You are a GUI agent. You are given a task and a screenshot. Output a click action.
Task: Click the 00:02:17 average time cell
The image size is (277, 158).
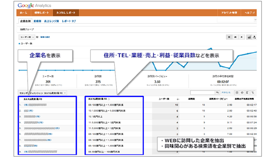[x=252, y=105]
